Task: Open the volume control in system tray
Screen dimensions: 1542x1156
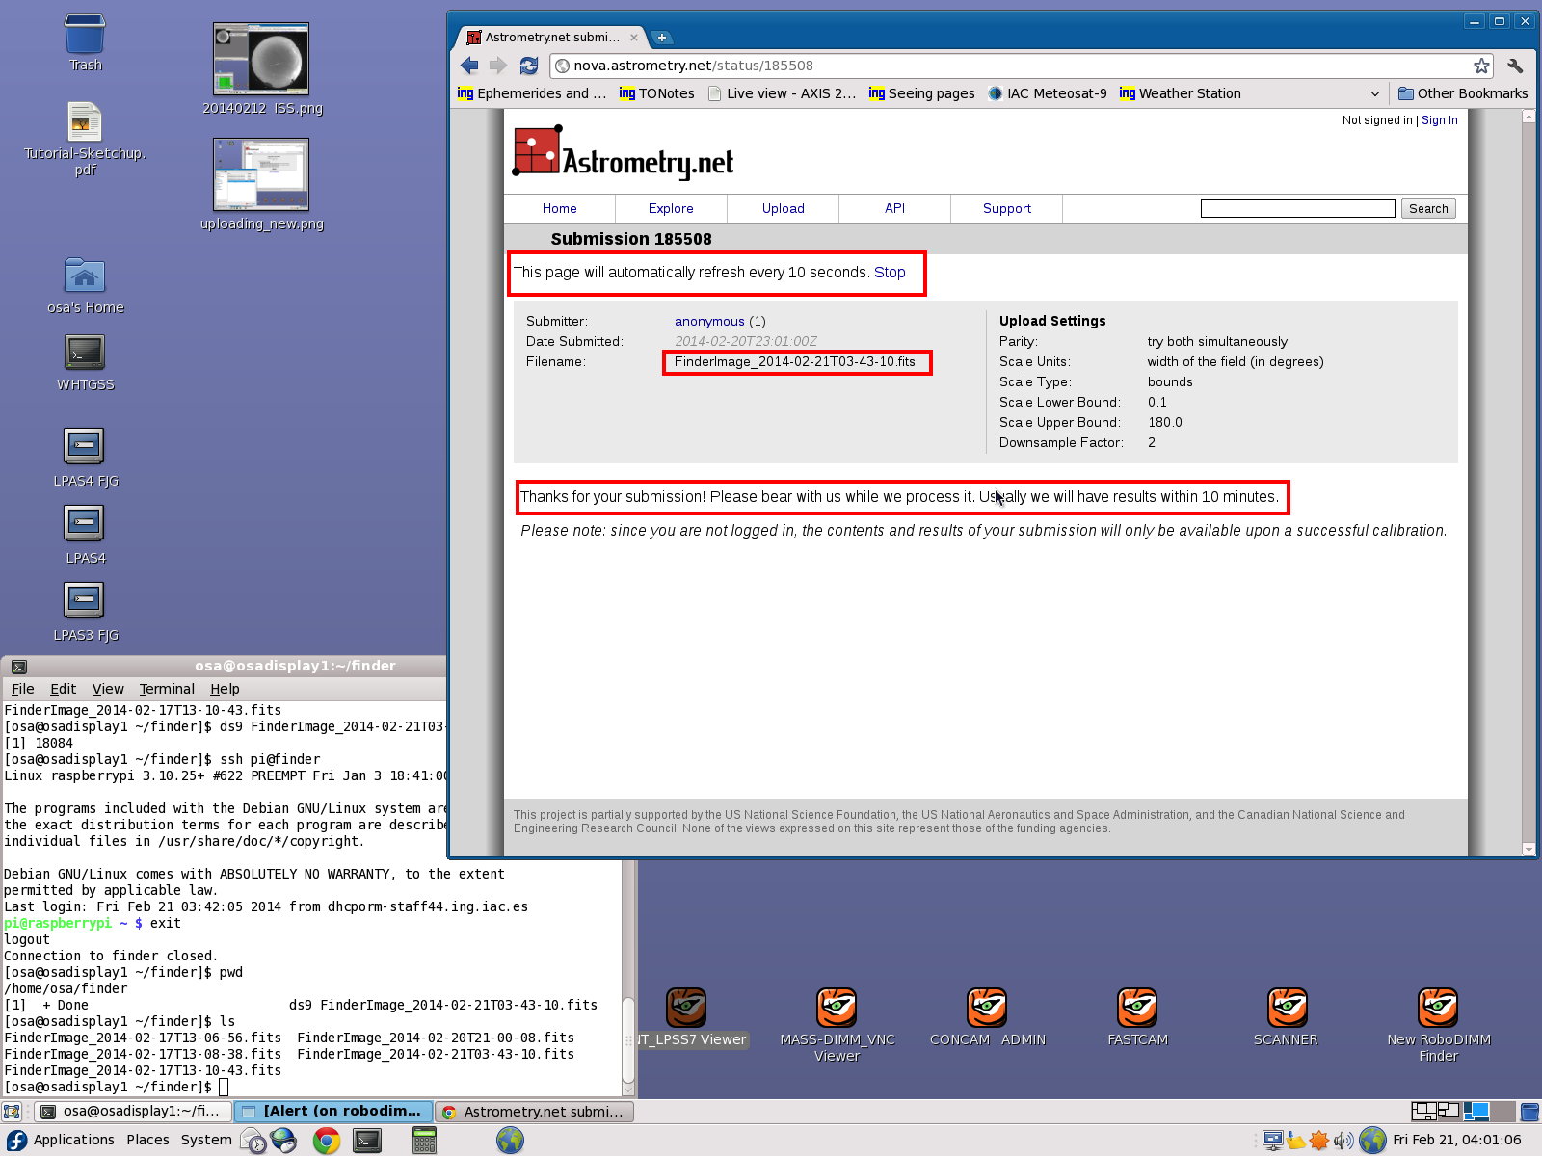Action: coord(1343,1141)
